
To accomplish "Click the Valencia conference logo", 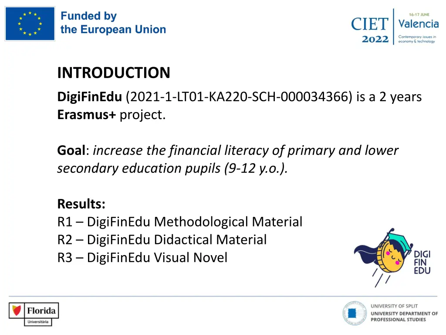I will point(418,28).
